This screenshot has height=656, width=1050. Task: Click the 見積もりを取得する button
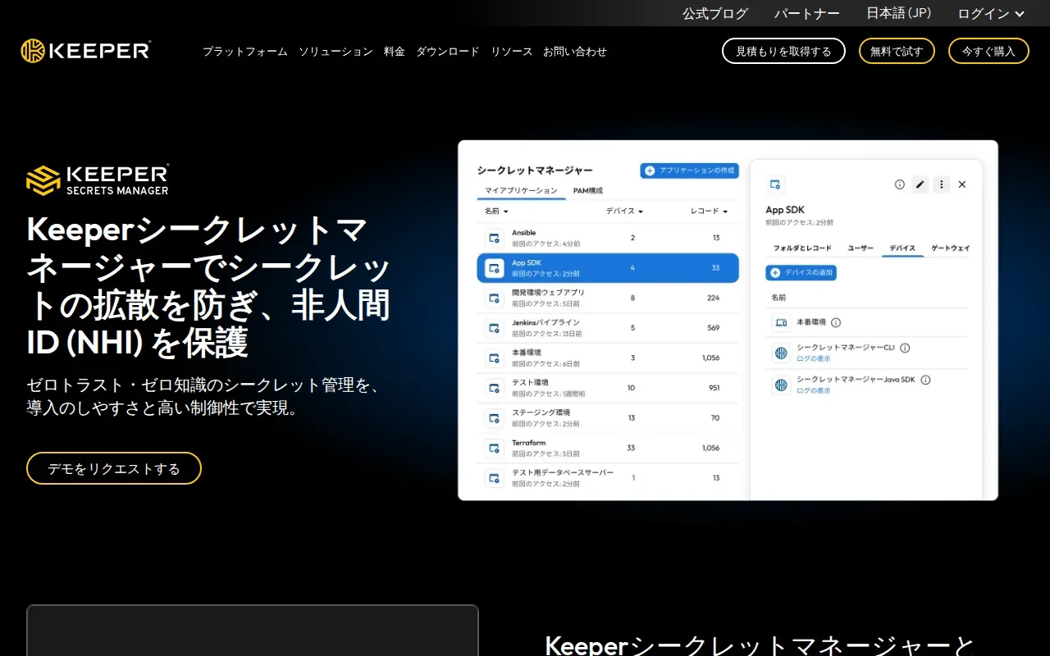[x=783, y=51]
